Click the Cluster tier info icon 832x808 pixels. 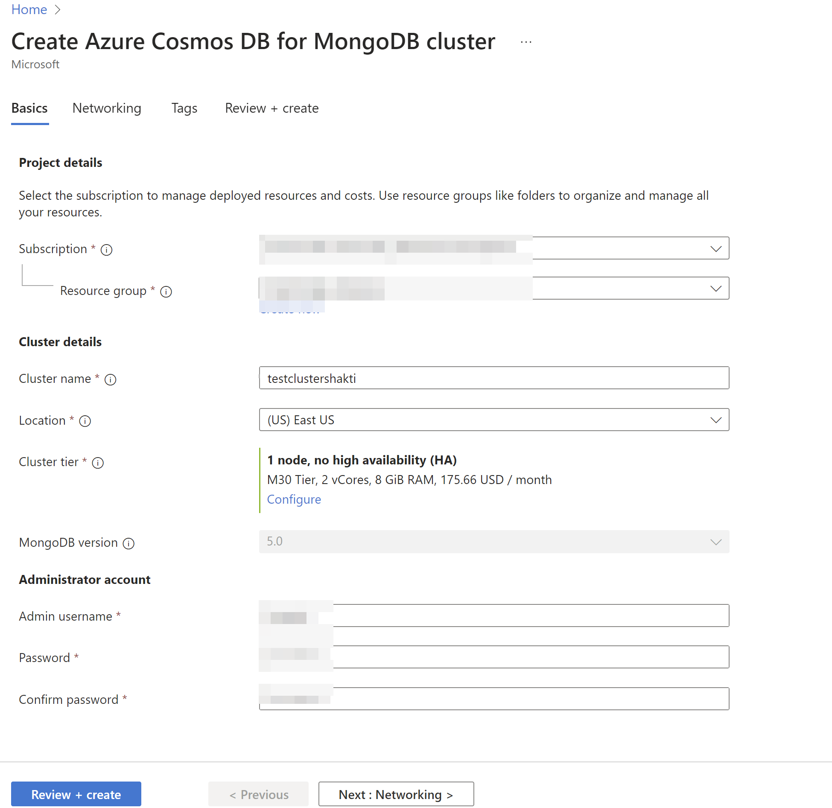(x=98, y=463)
